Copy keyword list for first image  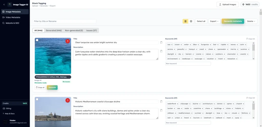[x=250, y=39]
